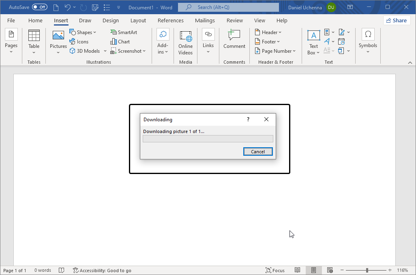Click the Share button
This screenshot has width=416, height=275.
coord(397,20)
